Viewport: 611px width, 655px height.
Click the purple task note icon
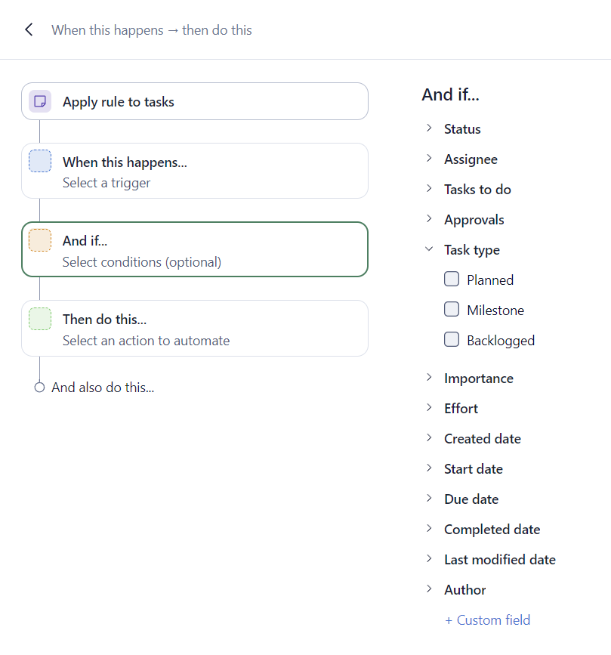40,101
